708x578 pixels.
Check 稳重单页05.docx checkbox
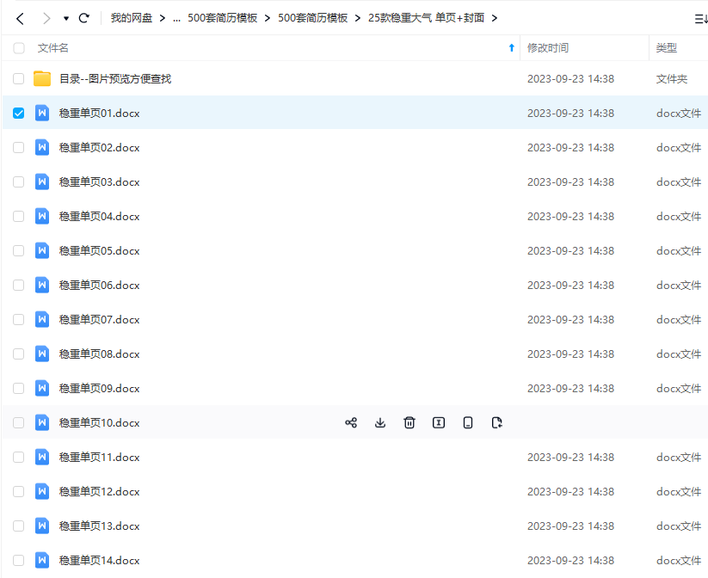(x=19, y=250)
